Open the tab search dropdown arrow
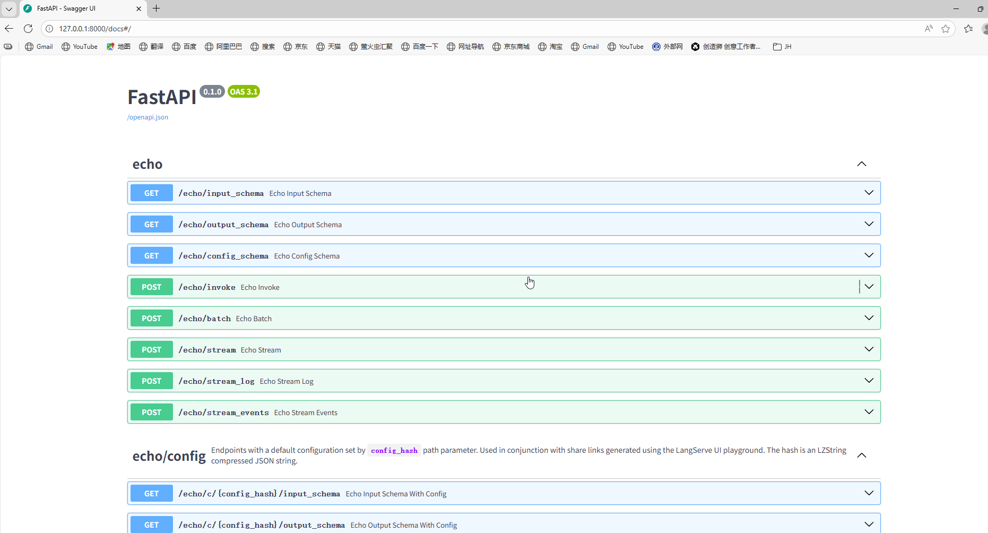 [x=9, y=8]
